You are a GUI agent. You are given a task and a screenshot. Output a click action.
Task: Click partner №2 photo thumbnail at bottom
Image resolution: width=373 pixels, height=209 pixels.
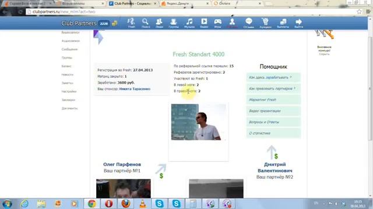pos(216,189)
